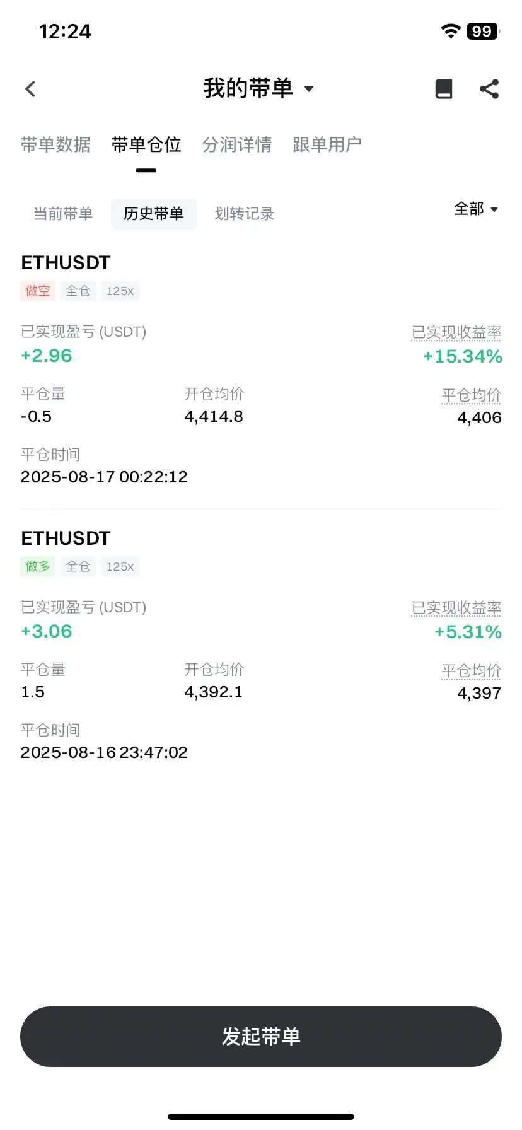Tap the share icon
Image resolution: width=522 pixels, height=1130 pixels.
(489, 89)
